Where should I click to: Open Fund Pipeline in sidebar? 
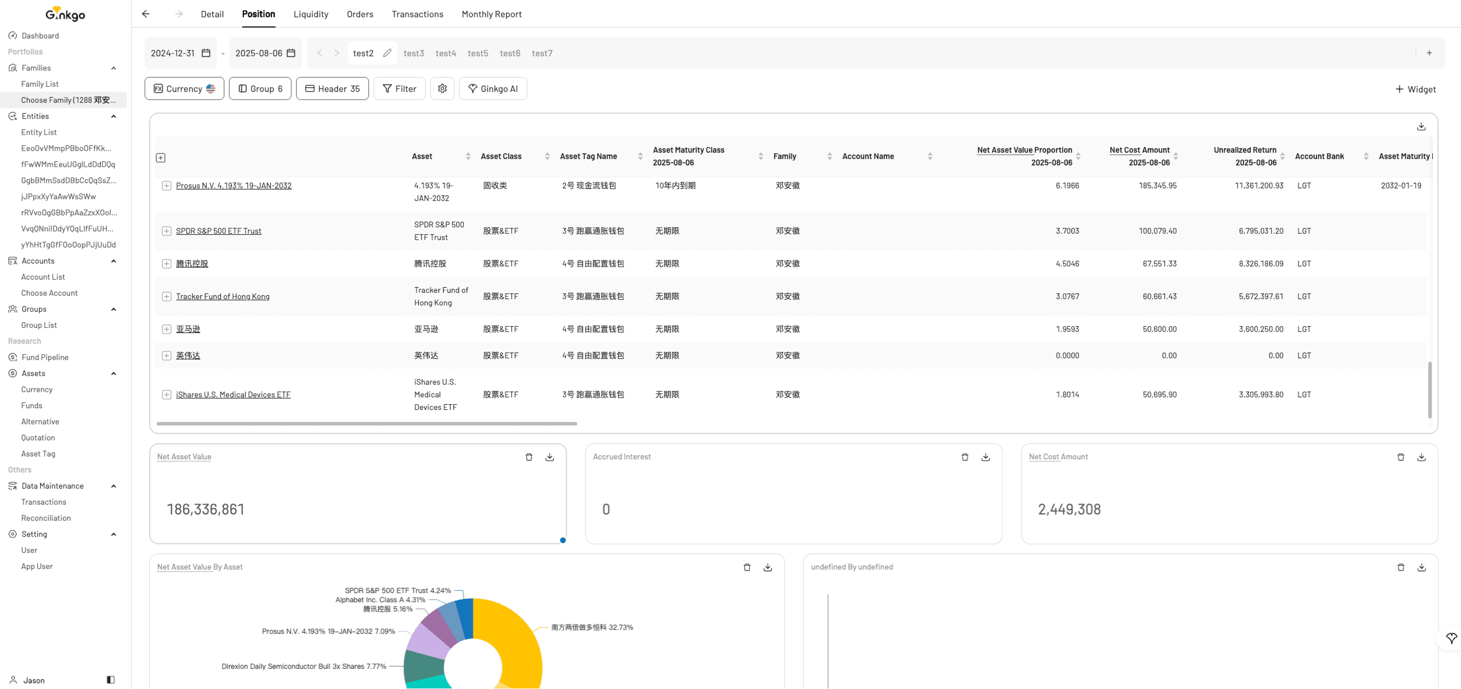pyautogui.click(x=45, y=357)
